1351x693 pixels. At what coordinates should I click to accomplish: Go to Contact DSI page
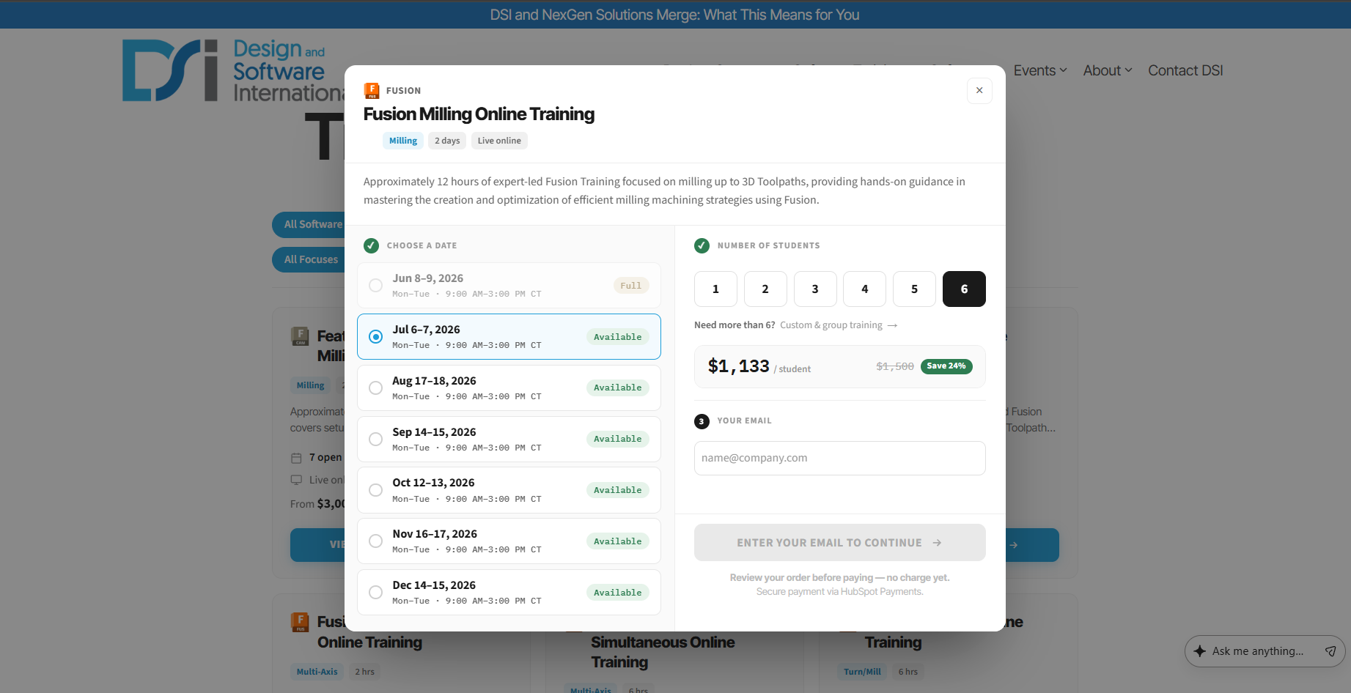point(1185,70)
